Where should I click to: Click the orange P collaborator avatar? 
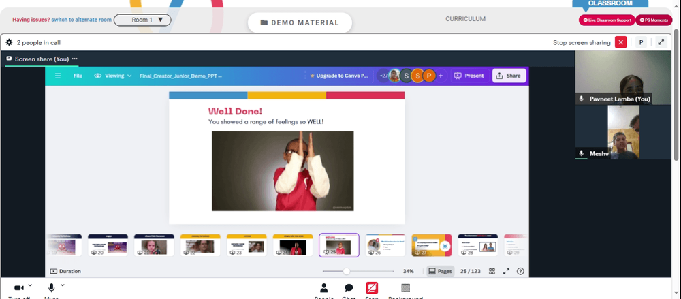[428, 76]
